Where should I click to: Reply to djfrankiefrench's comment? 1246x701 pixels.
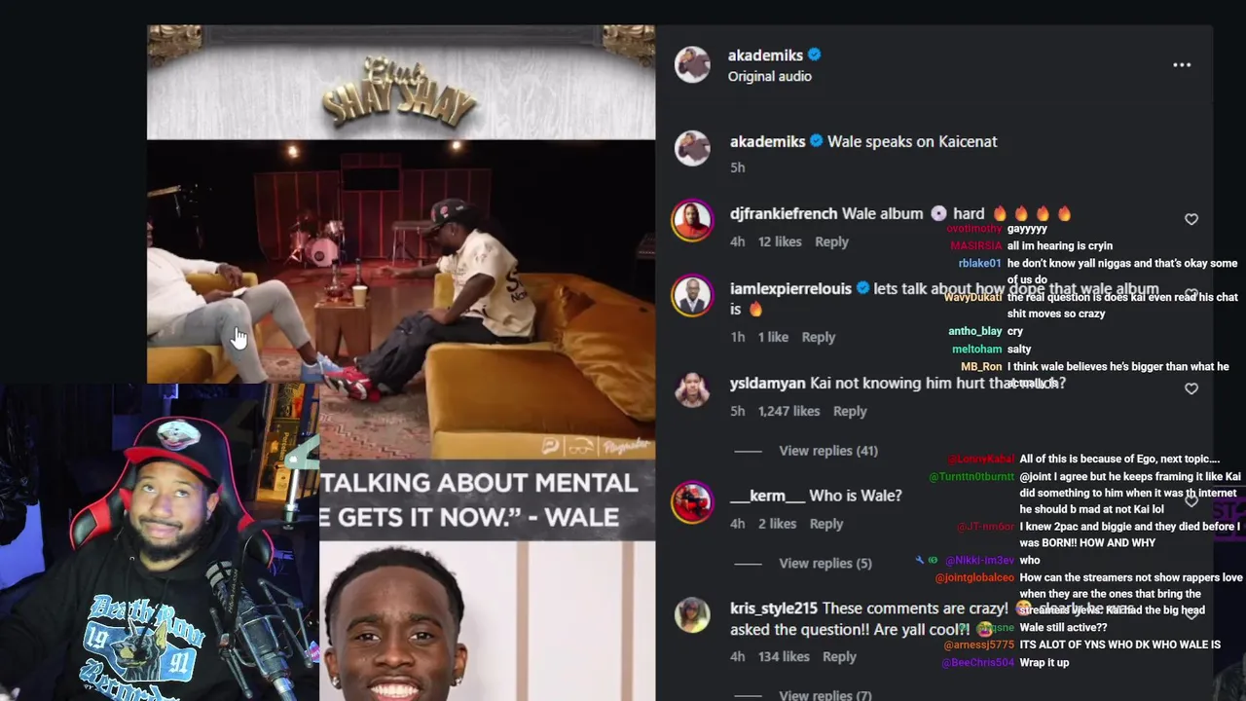(831, 241)
